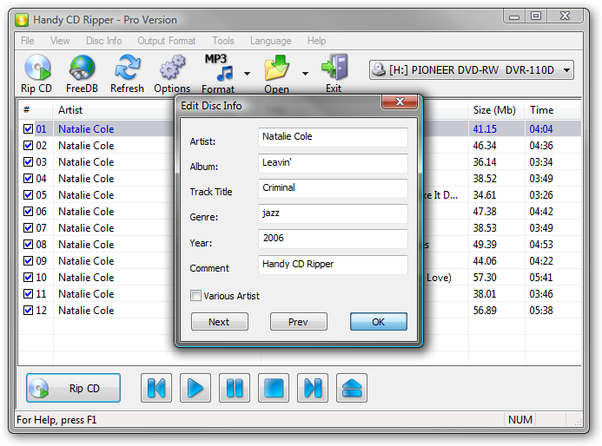Enable the Various Artist checkbox

pos(195,296)
